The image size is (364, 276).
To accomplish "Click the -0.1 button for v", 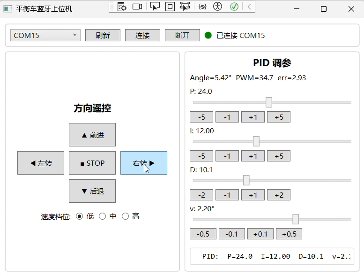I will pyautogui.click(x=232, y=234).
